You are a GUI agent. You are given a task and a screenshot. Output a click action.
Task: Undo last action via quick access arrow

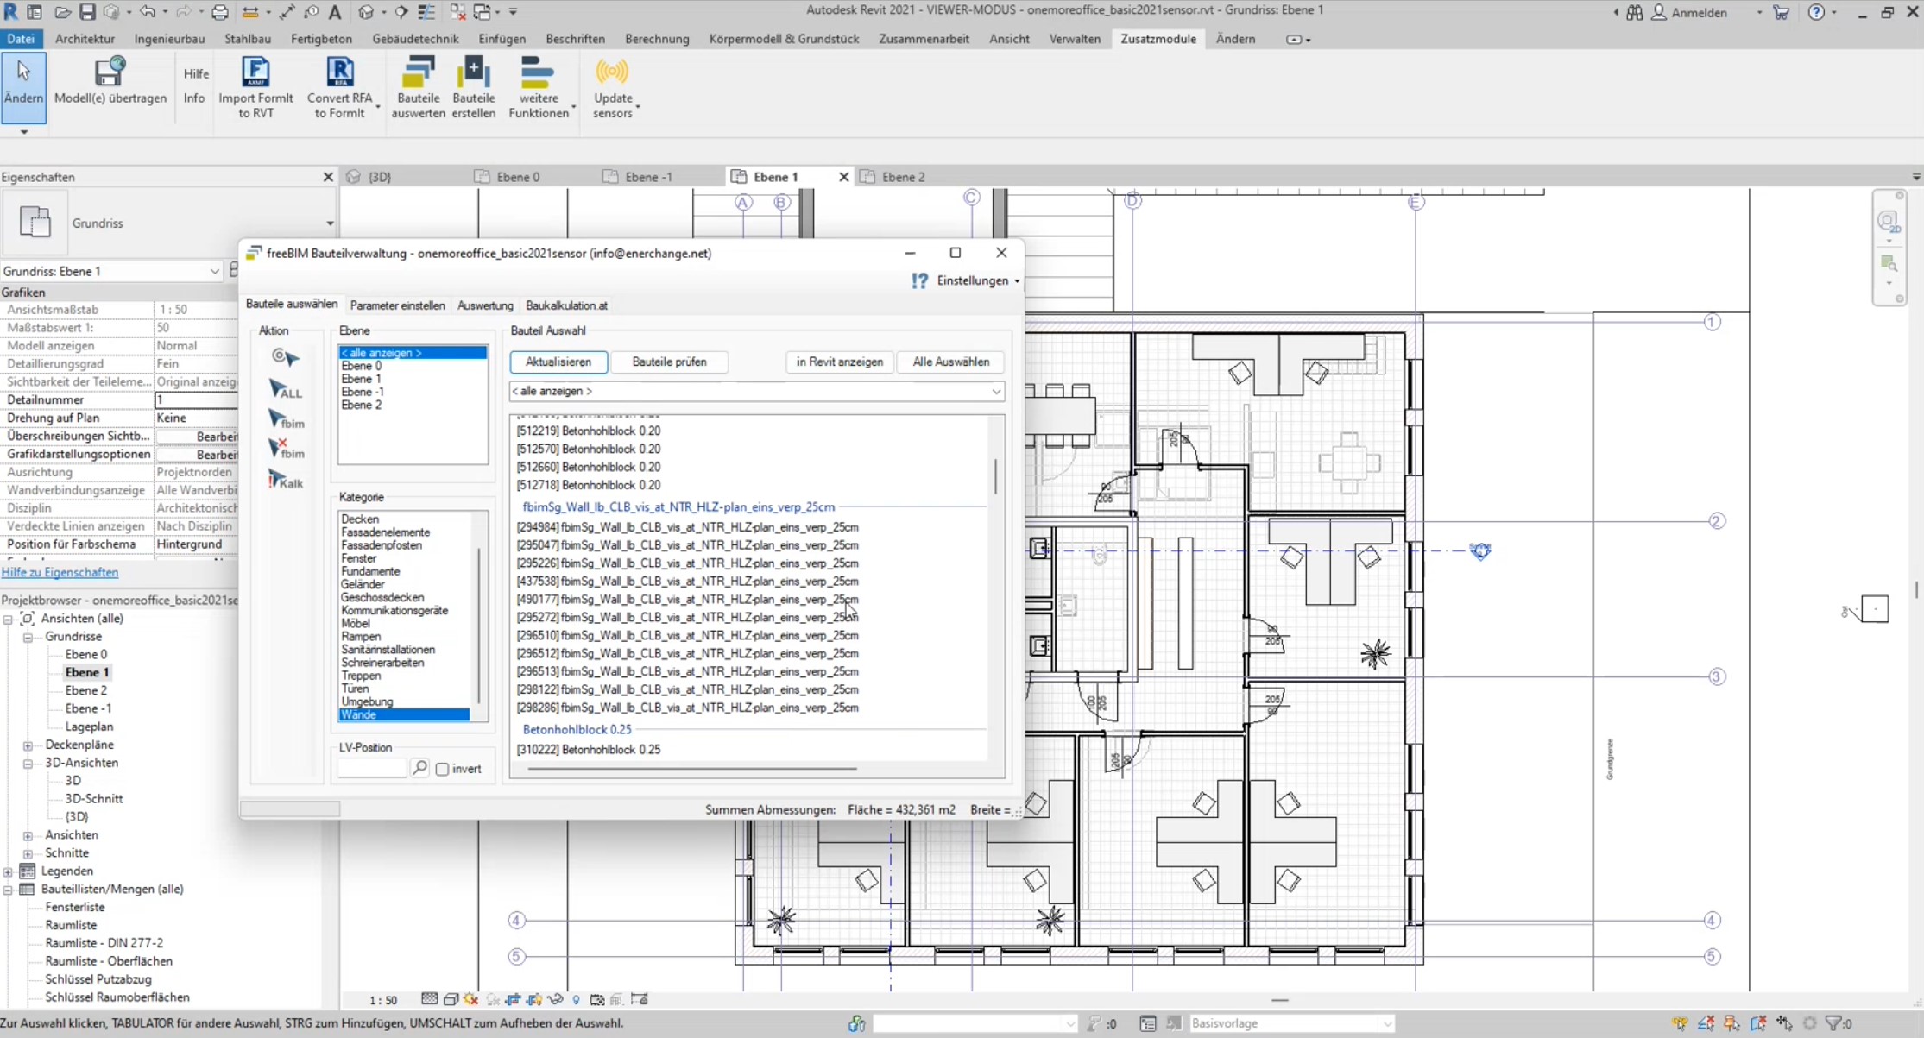click(x=147, y=12)
